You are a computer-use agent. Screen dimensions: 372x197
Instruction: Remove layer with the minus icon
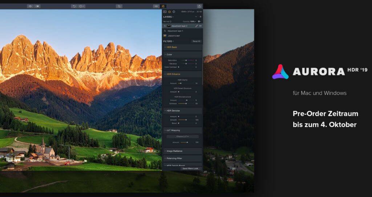[196, 17]
